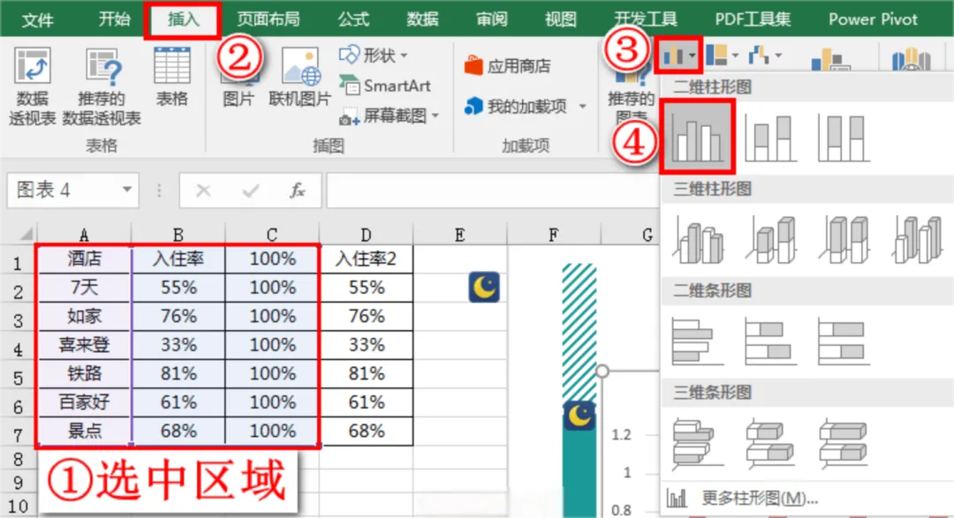This screenshot has width=954, height=518.
Task: Click cell A3 如家
Action: click(x=84, y=316)
